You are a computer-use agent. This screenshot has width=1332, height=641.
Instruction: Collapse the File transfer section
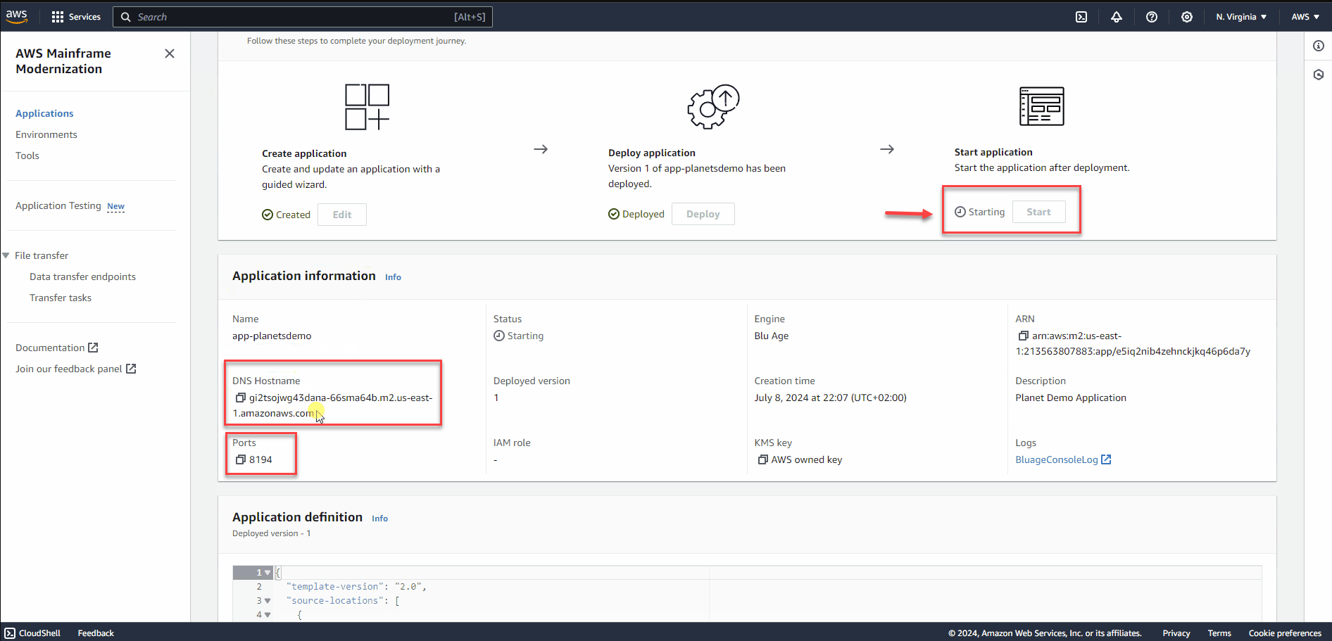(x=6, y=256)
